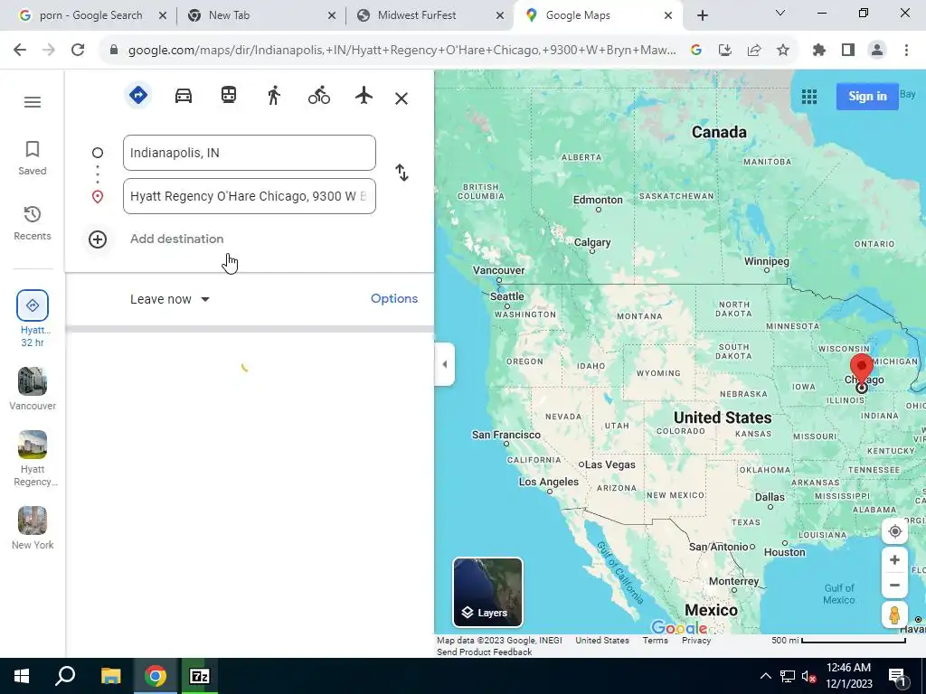Viewport: 926px width, 694px height.
Task: Activate Street View pegman icon
Action: (894, 614)
